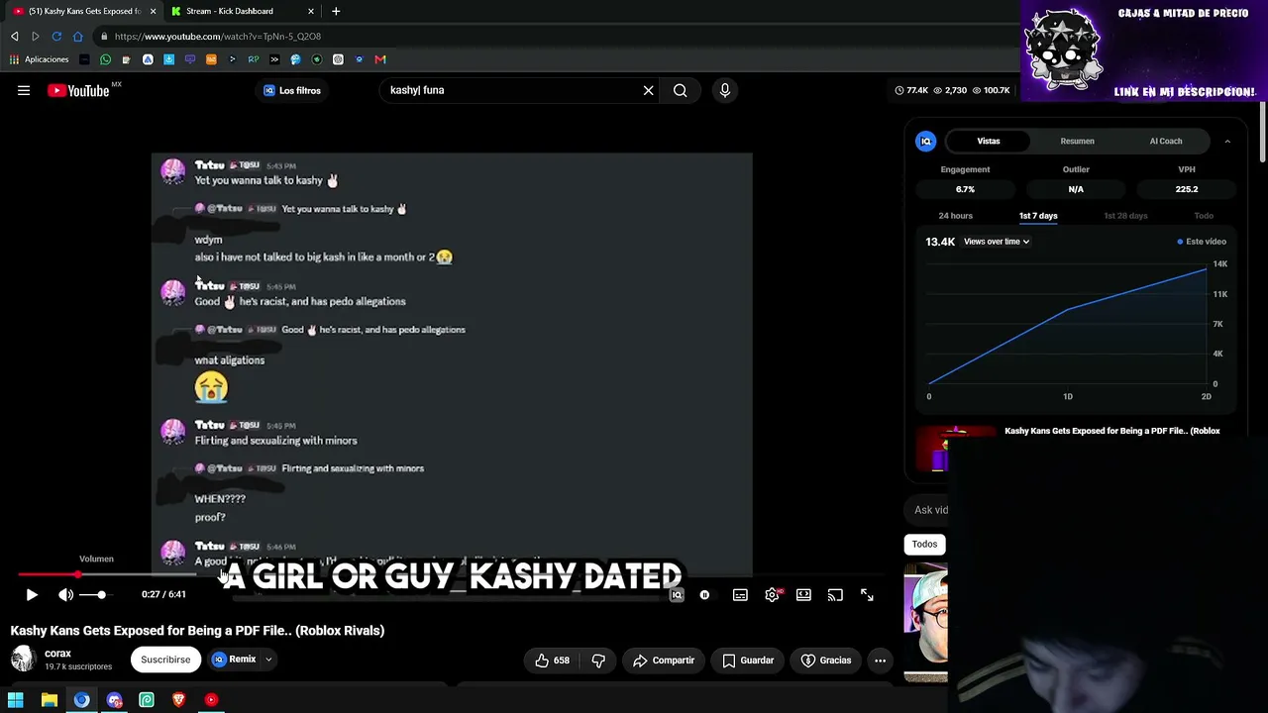The height and width of the screenshot is (713, 1268).
Task: Enter fullscreen mode on the player
Action: pyautogui.click(x=867, y=595)
